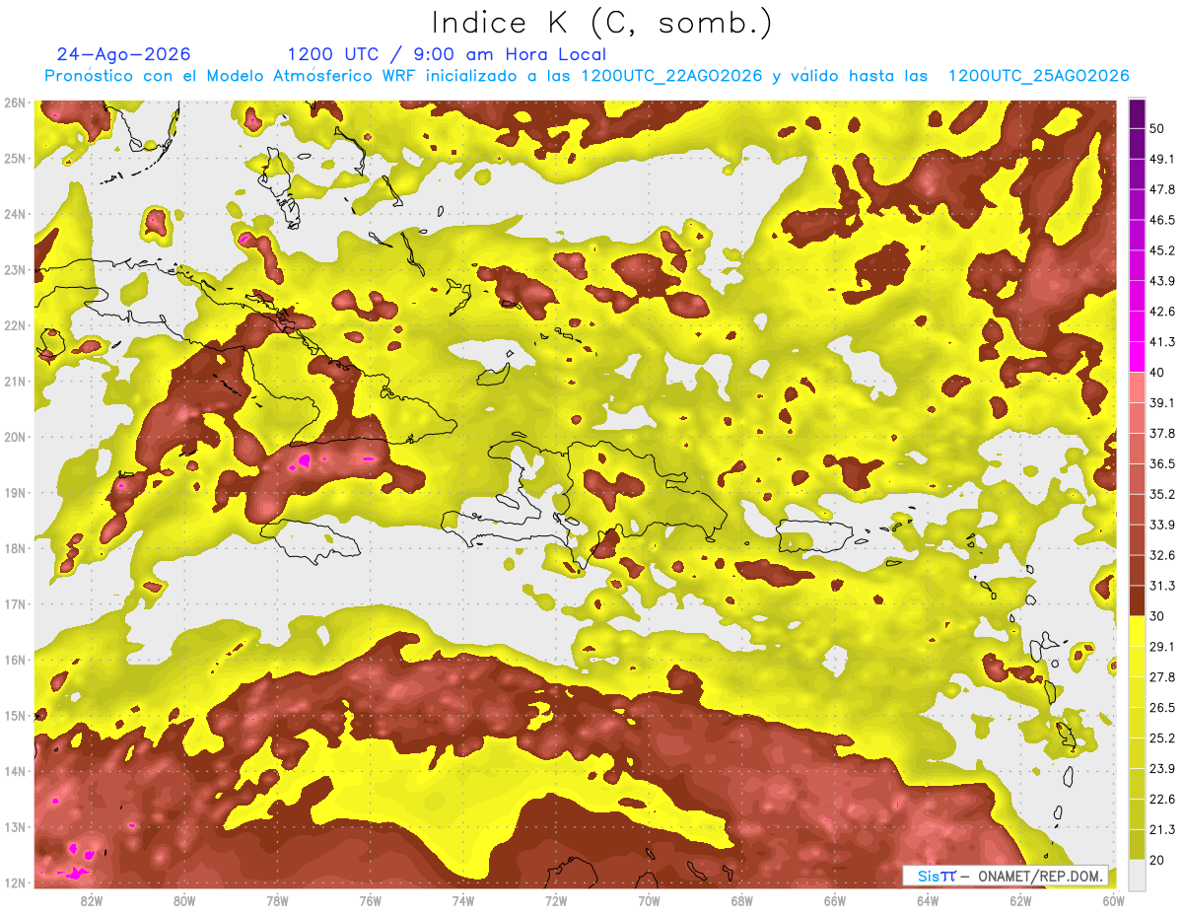Viewport: 1183px width, 914px height.
Task: Click the 13N latitude label
Action: [15, 826]
